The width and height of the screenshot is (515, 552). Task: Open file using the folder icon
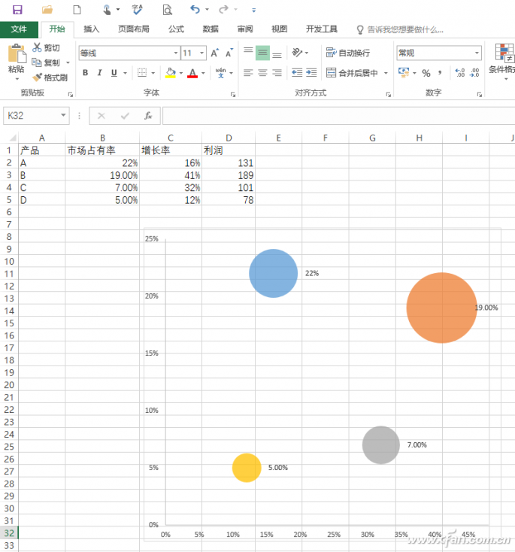tap(47, 10)
